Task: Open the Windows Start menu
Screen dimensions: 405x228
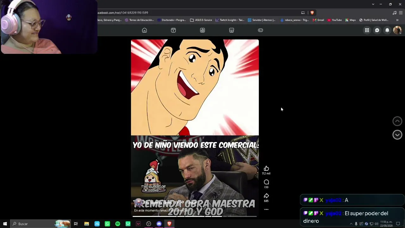Action: tap(5, 224)
